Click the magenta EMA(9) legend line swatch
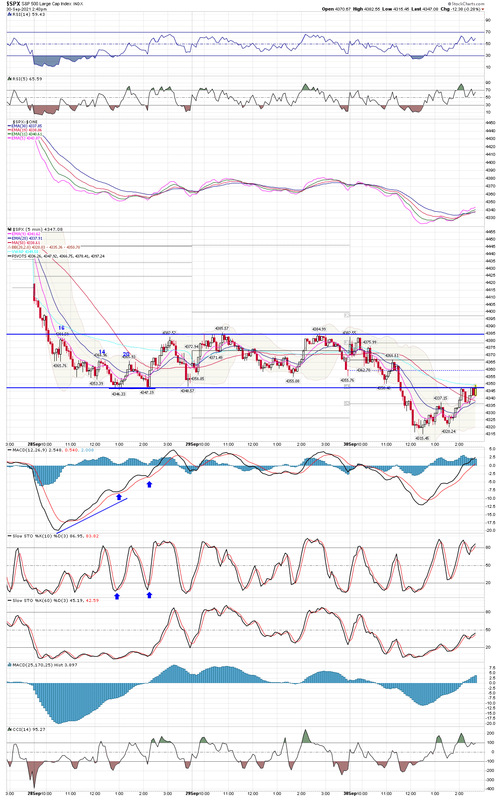The width and height of the screenshot is (502, 797). [x=9, y=234]
